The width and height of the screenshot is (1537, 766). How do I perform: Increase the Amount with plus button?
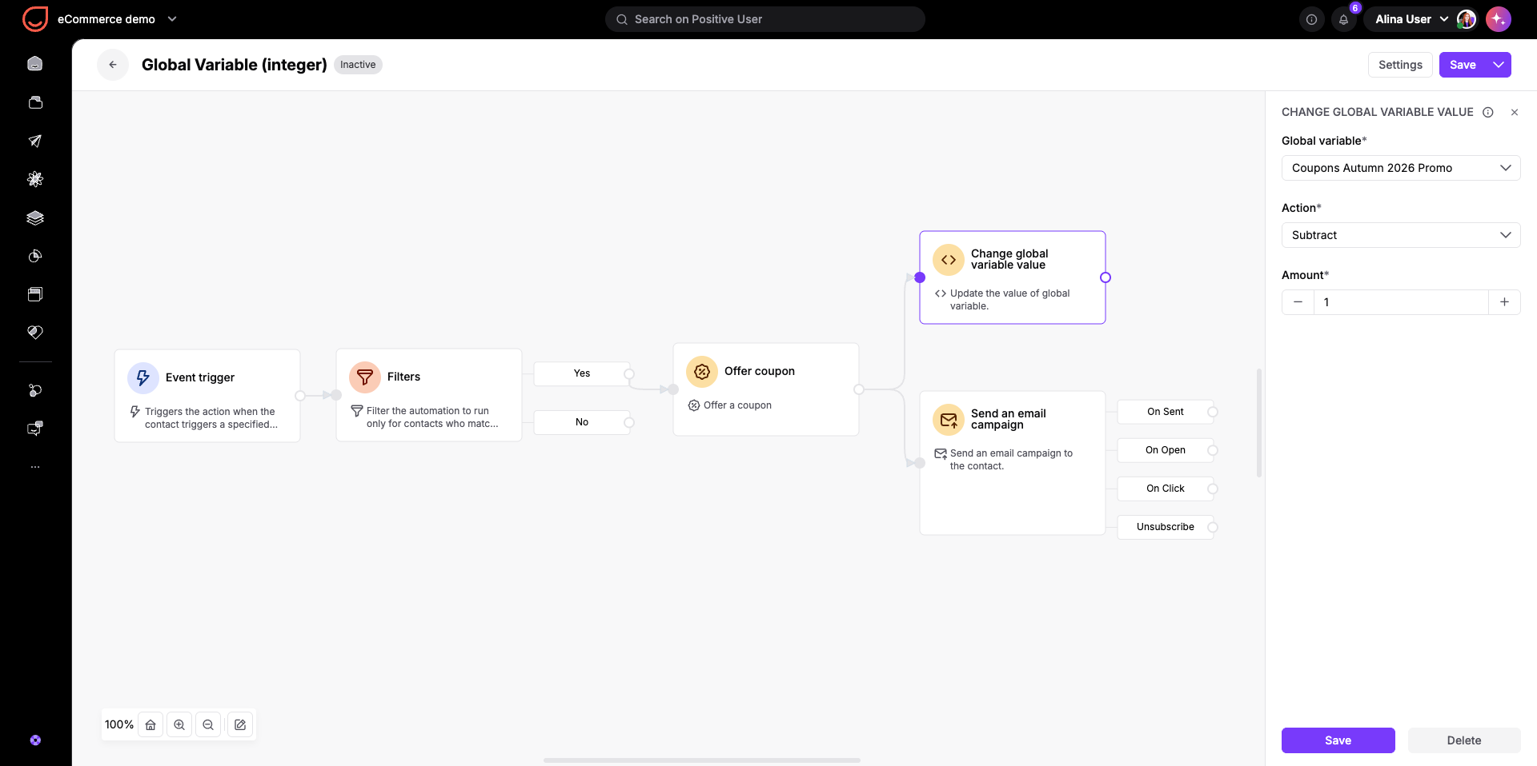point(1504,302)
